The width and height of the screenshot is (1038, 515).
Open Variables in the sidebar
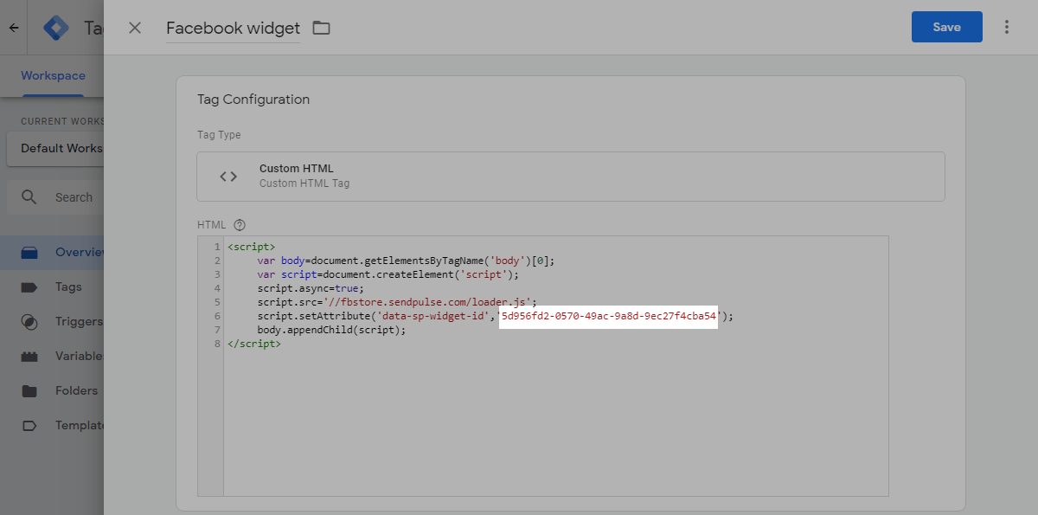pyautogui.click(x=52, y=356)
